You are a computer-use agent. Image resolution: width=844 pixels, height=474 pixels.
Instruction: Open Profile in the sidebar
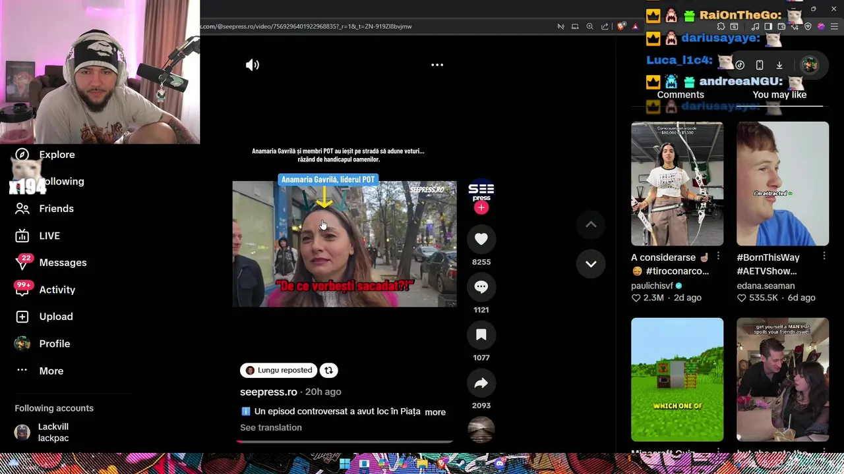[54, 343]
